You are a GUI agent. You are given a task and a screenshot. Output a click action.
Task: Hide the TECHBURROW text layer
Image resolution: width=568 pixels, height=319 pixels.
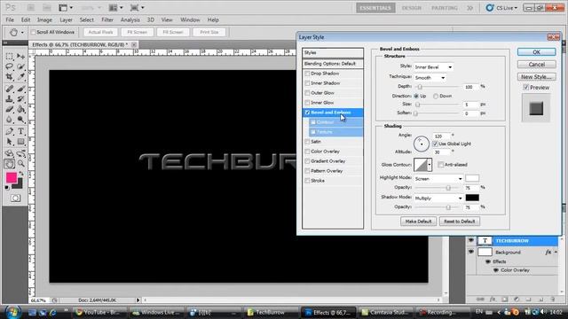(471, 240)
